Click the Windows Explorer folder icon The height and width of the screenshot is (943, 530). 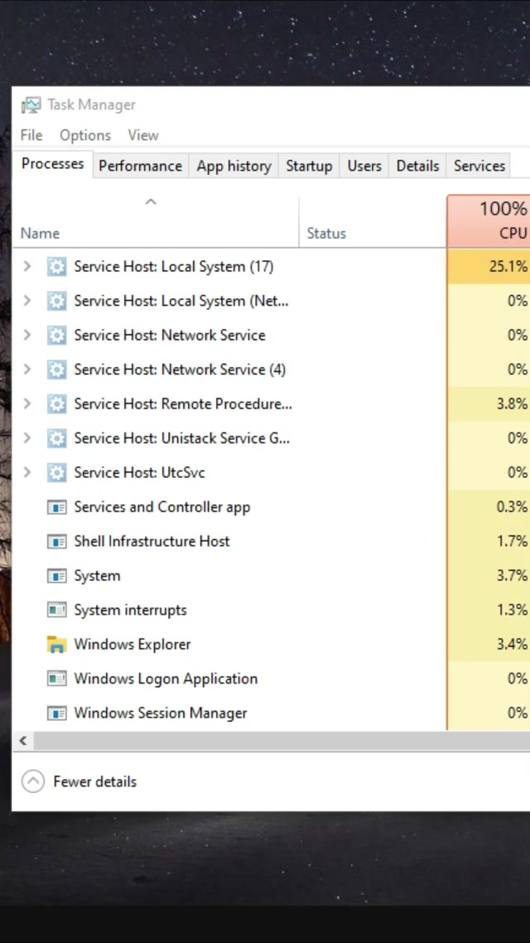(x=56, y=645)
